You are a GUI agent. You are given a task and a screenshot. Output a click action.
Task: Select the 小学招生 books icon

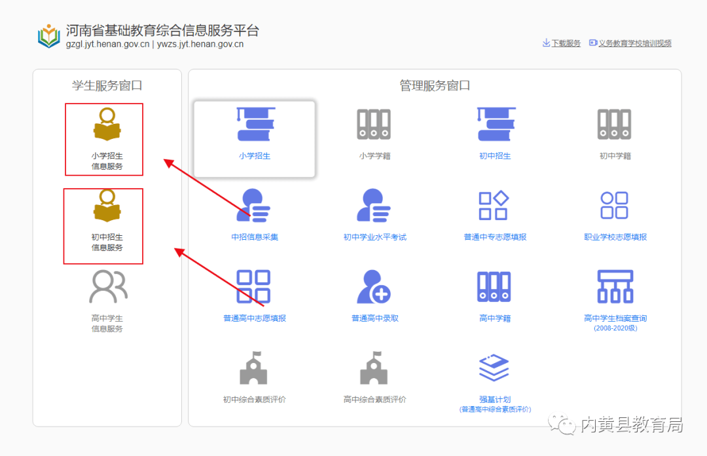coord(255,124)
